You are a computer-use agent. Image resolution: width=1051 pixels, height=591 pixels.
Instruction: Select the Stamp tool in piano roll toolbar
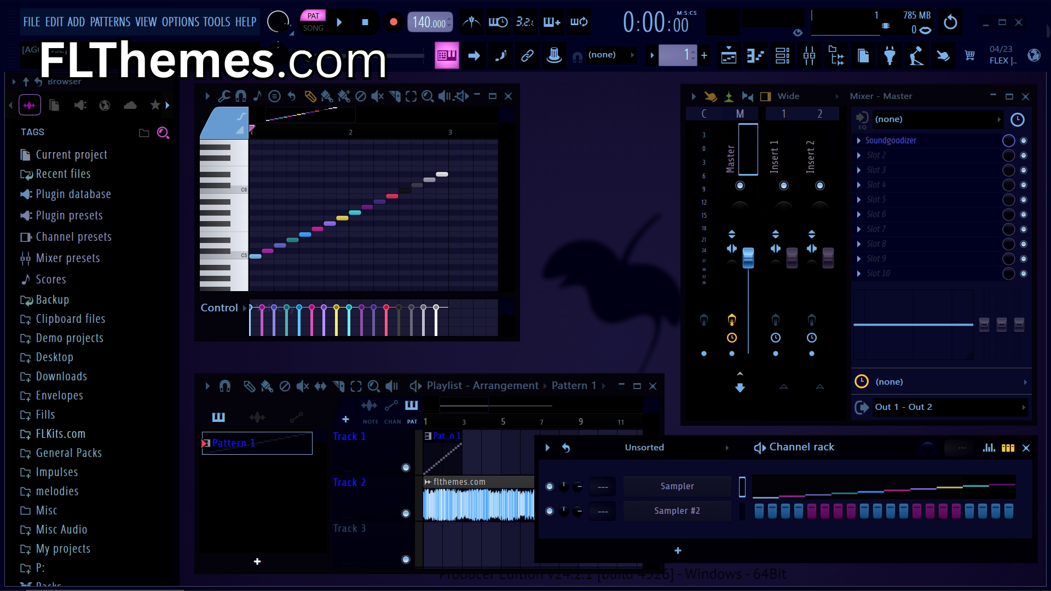(x=274, y=96)
